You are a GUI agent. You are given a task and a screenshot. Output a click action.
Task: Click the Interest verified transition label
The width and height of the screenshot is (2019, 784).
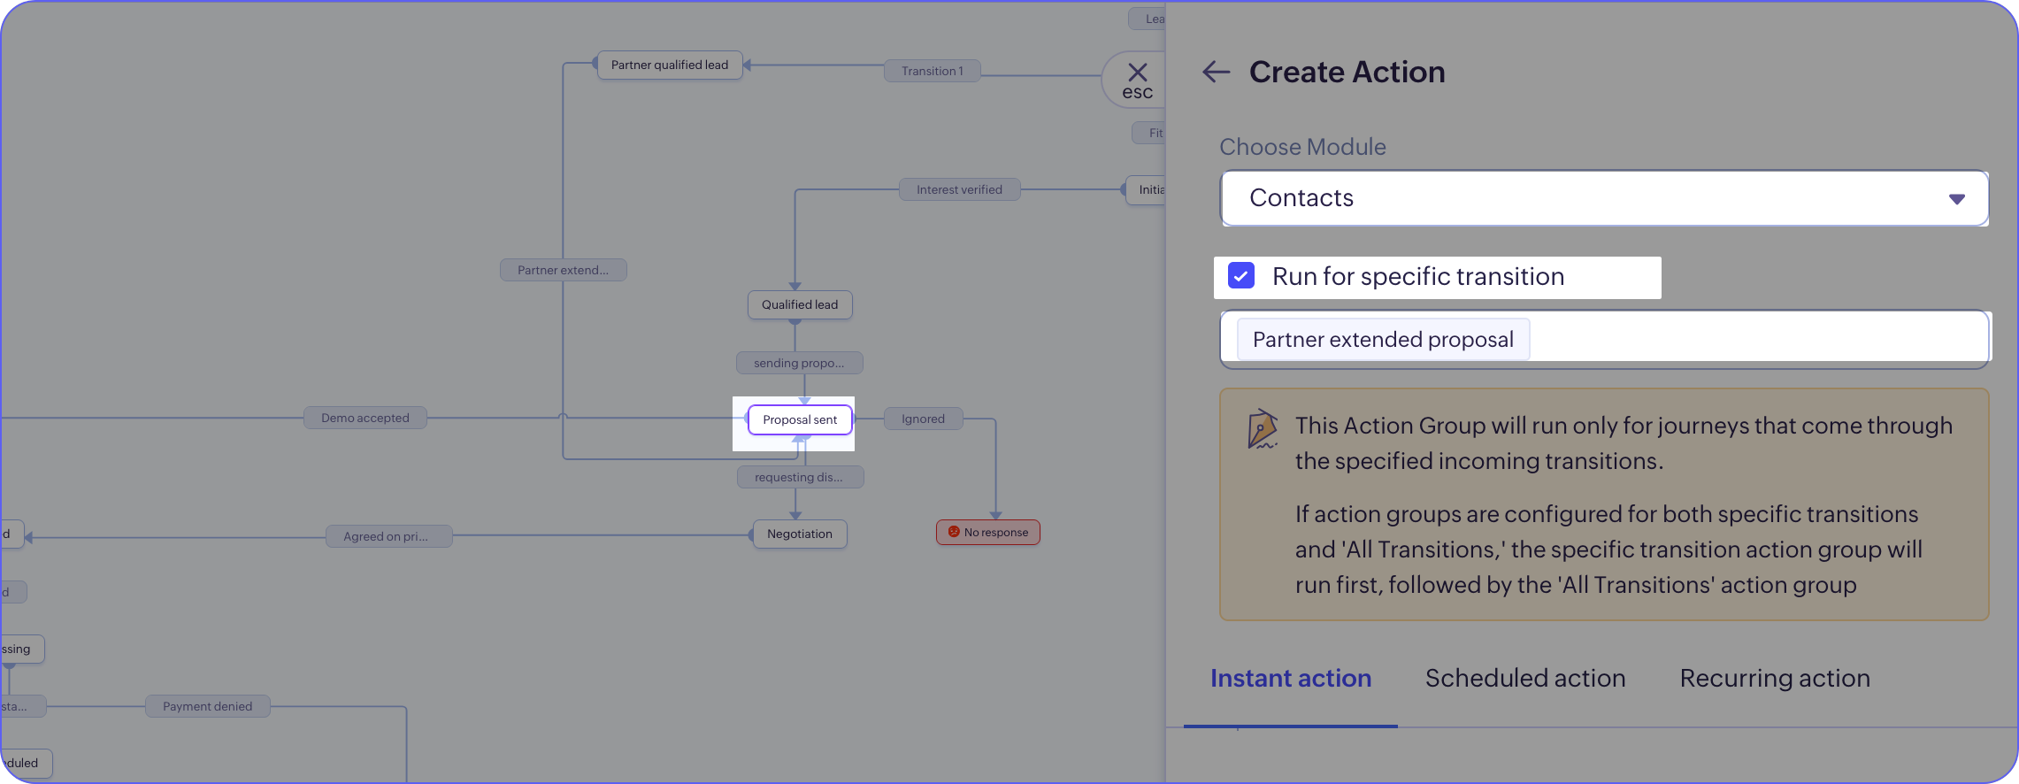click(x=959, y=189)
